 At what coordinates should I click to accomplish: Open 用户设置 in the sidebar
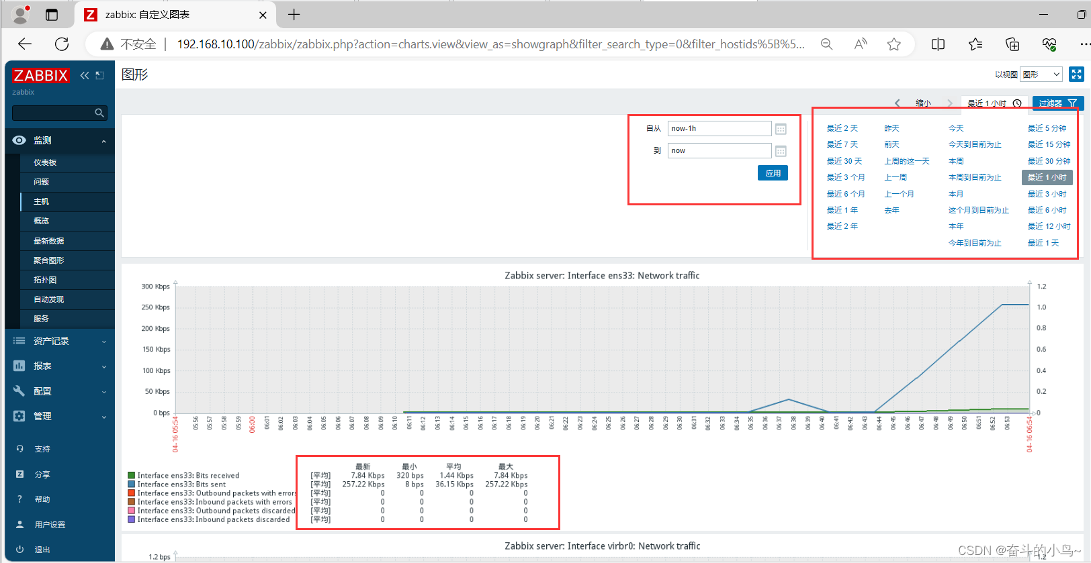[50, 525]
